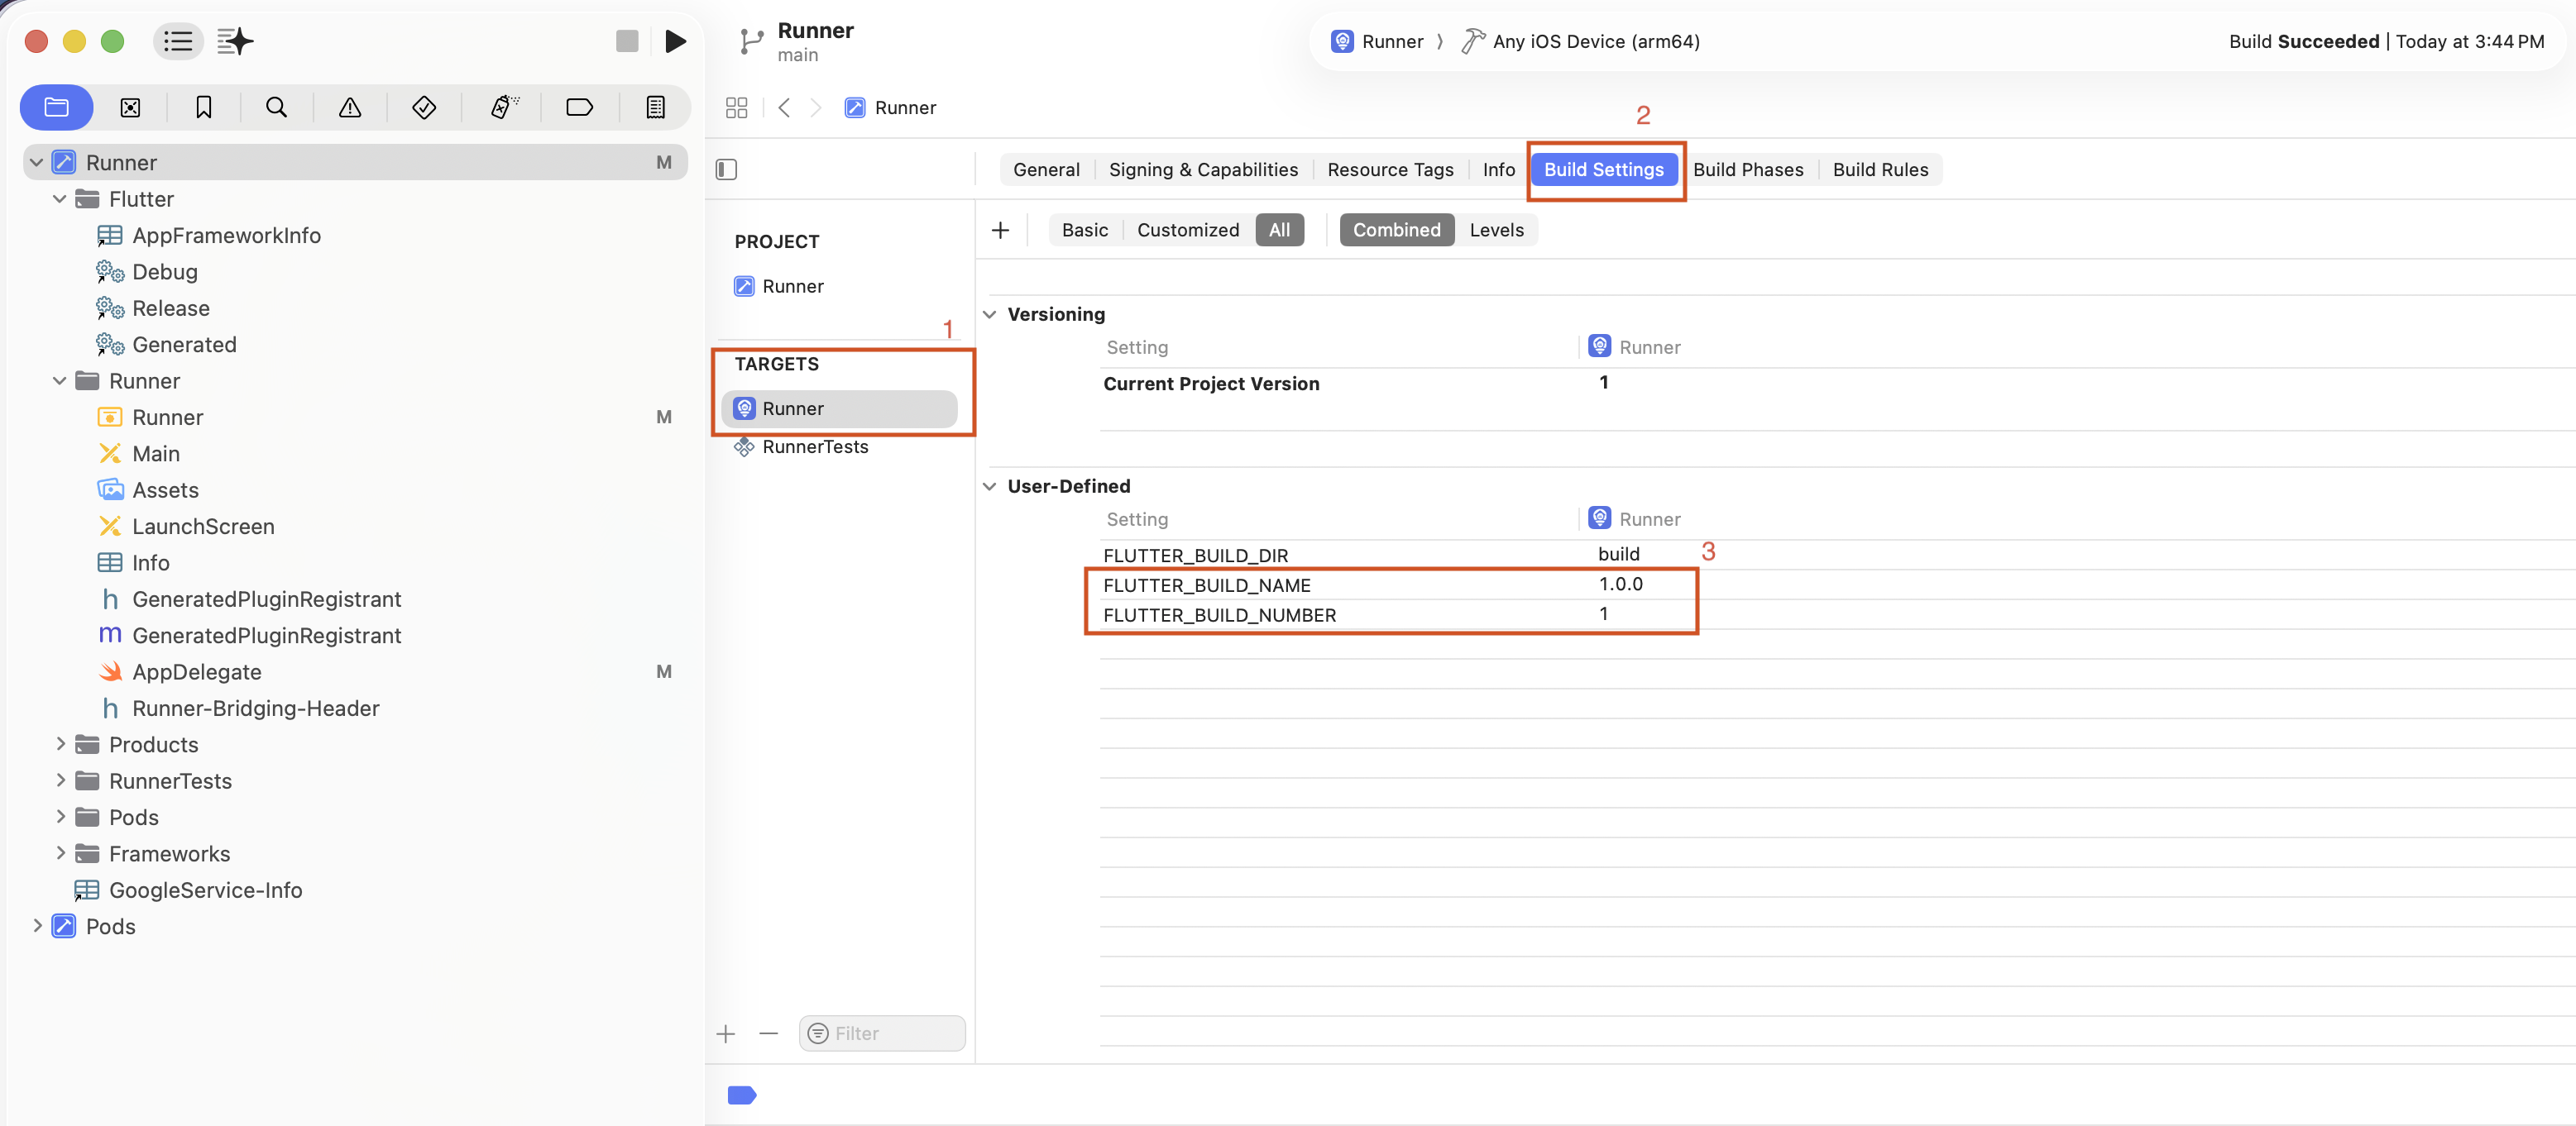Add a target with the bottom plus
The image size is (2576, 1126).
726,1033
